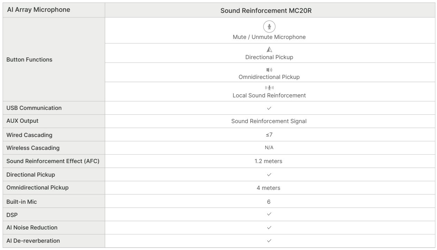Click the AI Noise Reduction checkmark
This screenshot has width=437, height=250.
(269, 227)
